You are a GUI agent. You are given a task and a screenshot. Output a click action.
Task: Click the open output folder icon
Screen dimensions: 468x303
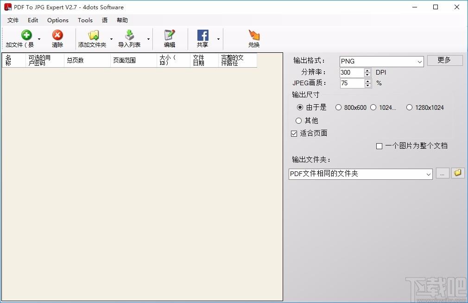pyautogui.click(x=458, y=173)
